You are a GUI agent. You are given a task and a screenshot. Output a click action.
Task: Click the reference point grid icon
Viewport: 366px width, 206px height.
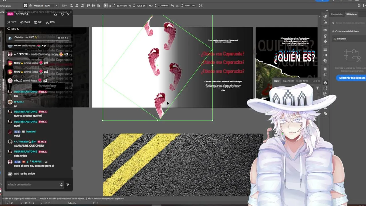106,6
